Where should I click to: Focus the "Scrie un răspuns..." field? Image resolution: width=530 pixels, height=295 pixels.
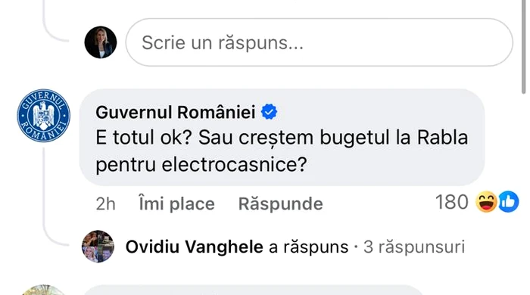(319, 42)
